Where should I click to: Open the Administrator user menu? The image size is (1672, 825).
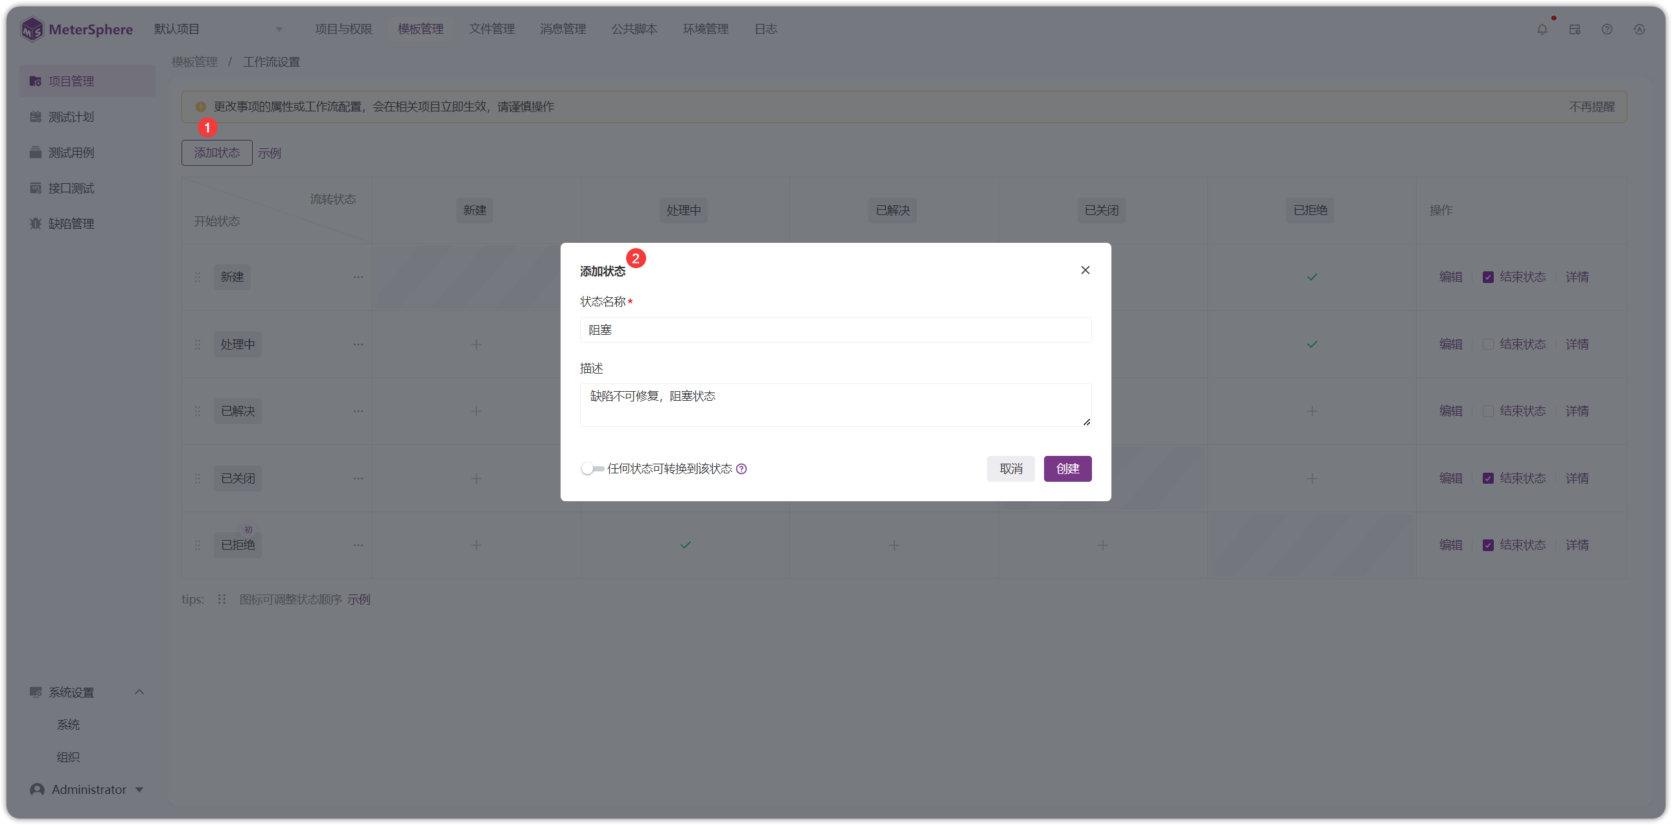(x=87, y=790)
